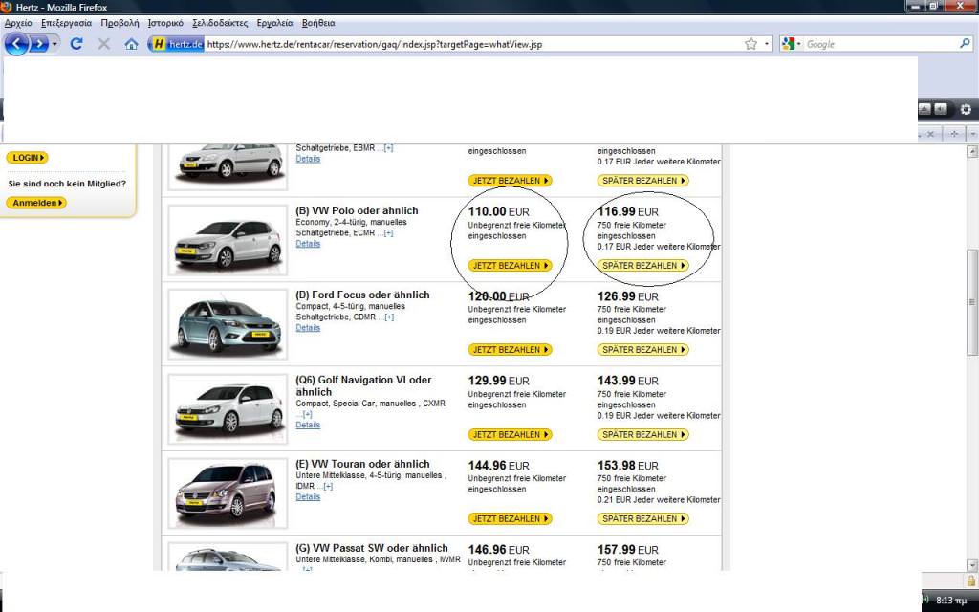Open the Βοήθεια menu
The height and width of the screenshot is (612, 979).
318,23
